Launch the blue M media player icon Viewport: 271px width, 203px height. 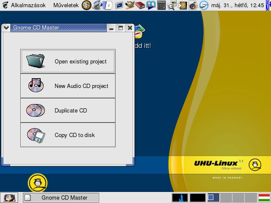[x=151, y=5]
